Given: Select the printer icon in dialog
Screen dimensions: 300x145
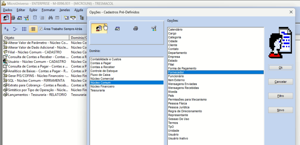Looking at the screenshot, I should (136, 29).
